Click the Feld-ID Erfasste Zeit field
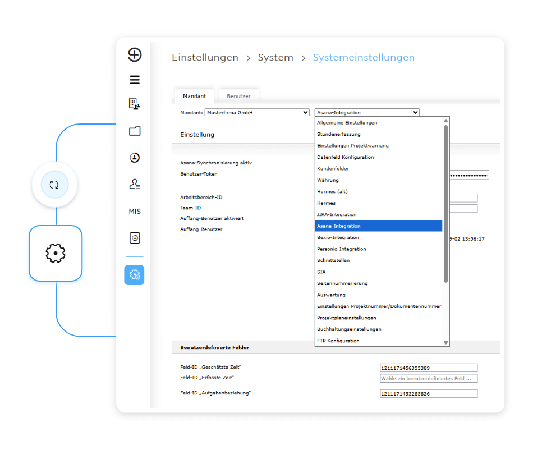 click(429, 379)
